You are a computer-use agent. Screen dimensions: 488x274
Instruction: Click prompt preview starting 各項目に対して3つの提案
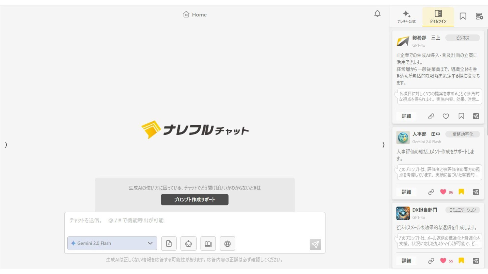point(439,96)
